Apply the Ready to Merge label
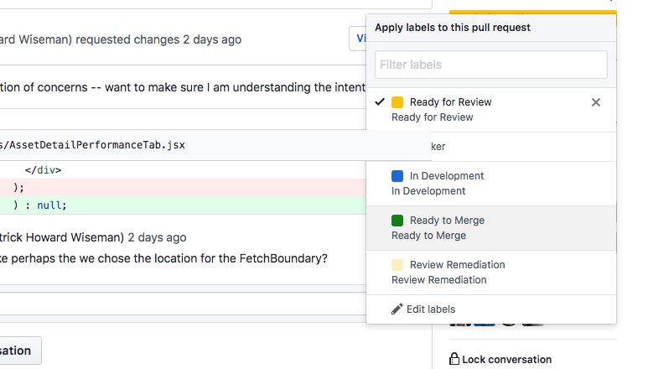 click(x=491, y=228)
